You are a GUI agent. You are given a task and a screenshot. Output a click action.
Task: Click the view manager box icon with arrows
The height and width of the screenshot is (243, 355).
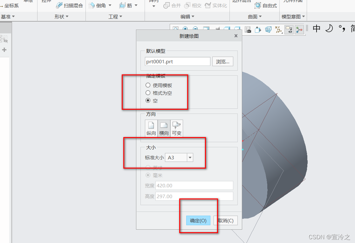pyautogui.click(x=258, y=30)
